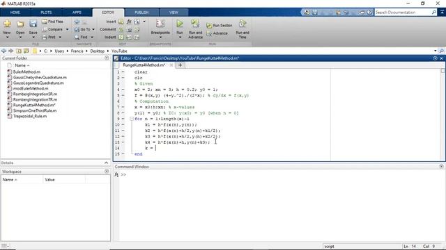This screenshot has width=446, height=250.
Task: Click the Command Window prompt
Action: [x=123, y=174]
